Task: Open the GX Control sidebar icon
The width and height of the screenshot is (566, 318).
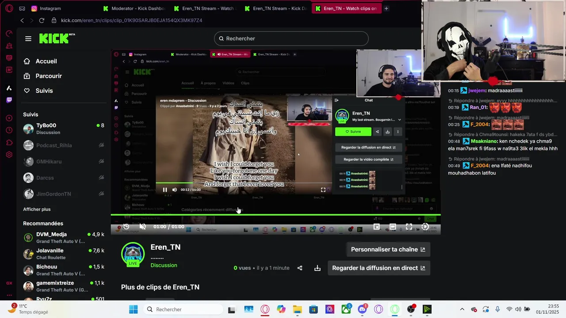Action: point(9,58)
